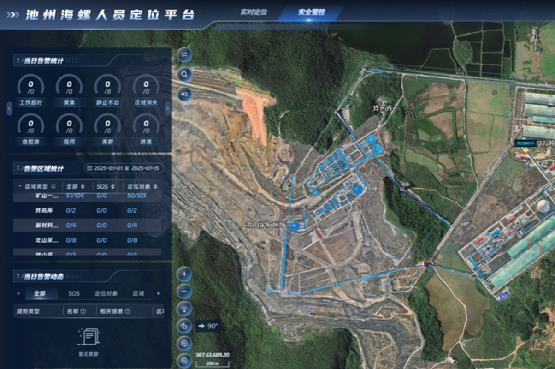This screenshot has height=369, width=555.
Task: Zoom in the map with plus button
Action: (184, 274)
